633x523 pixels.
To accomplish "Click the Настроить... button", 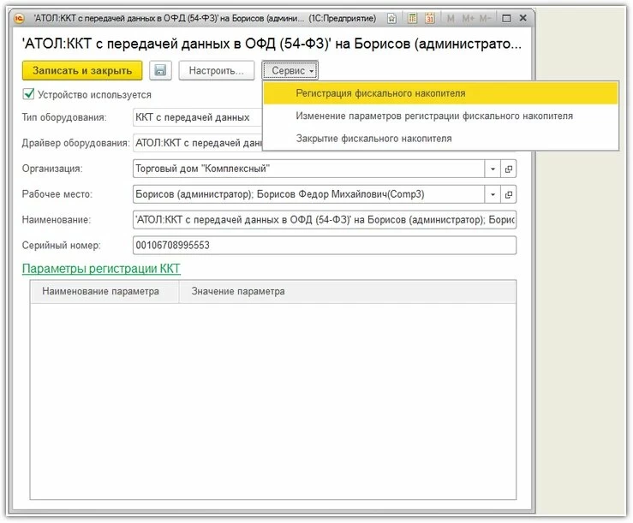I will pos(217,70).
